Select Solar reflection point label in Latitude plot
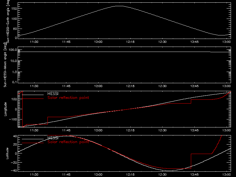236x177 pixels. pos(68,142)
